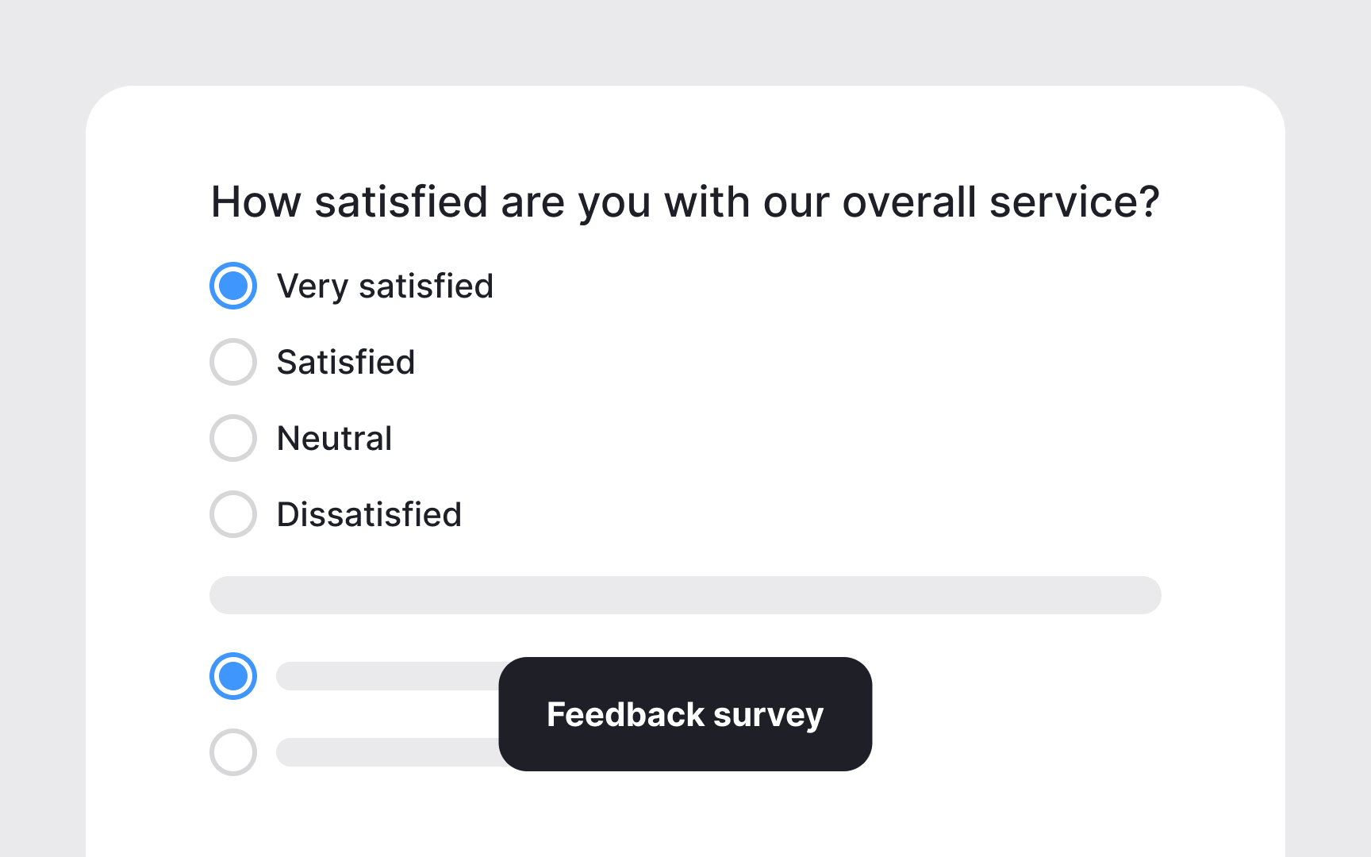This screenshot has height=857, width=1371.
Task: Select the Neutral response
Action: 232,438
